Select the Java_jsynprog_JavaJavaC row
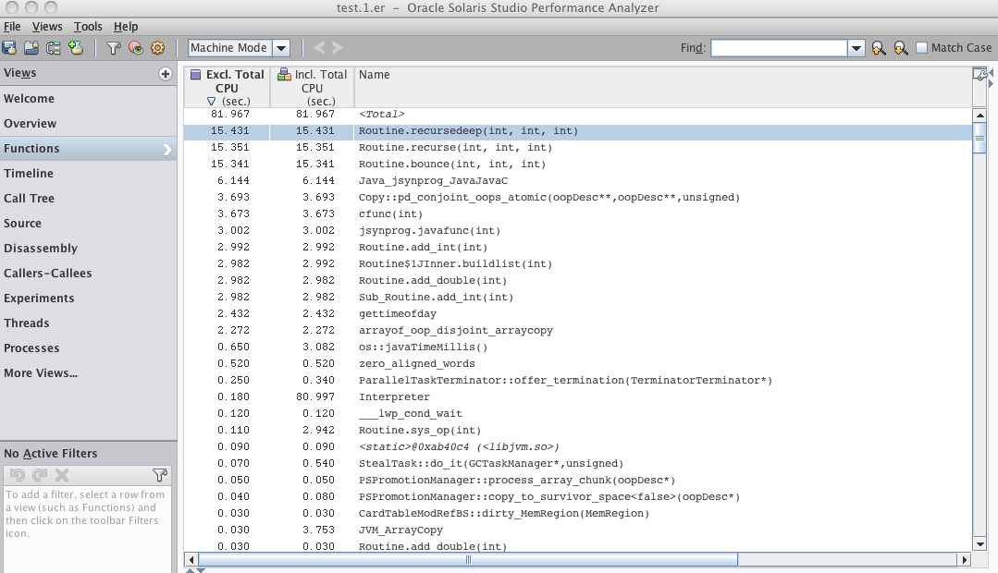The height and width of the screenshot is (573, 998). [578, 180]
